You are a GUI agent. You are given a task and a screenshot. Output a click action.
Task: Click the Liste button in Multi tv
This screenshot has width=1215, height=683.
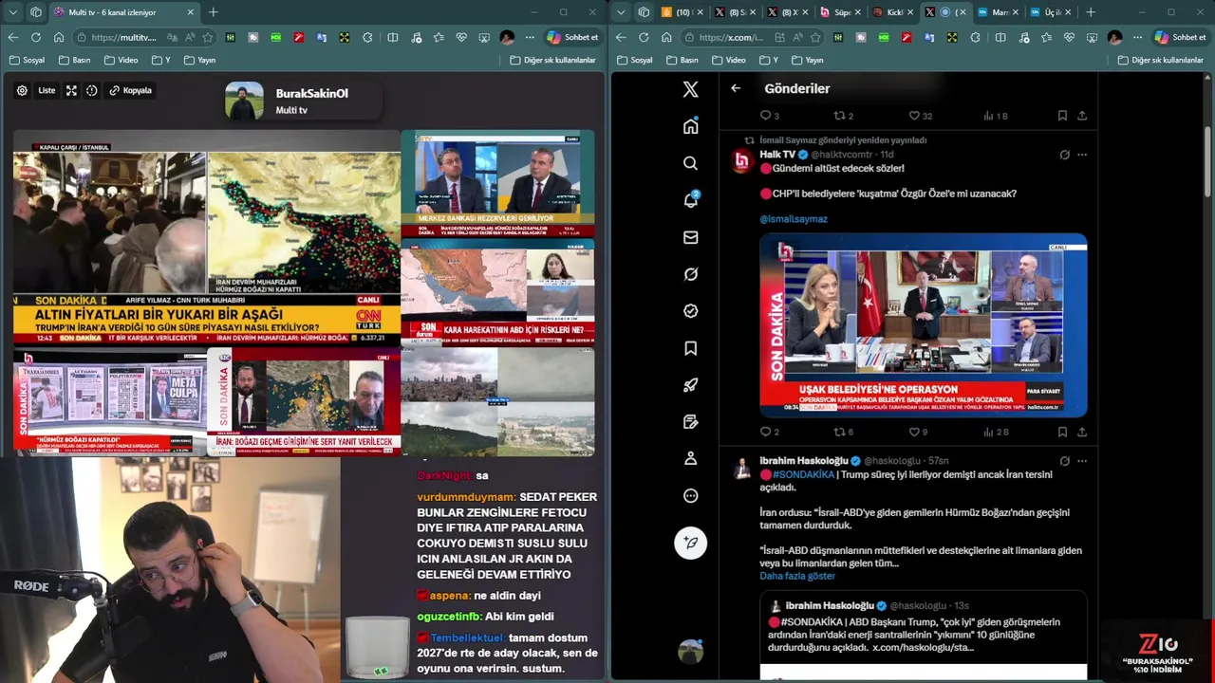tap(47, 91)
